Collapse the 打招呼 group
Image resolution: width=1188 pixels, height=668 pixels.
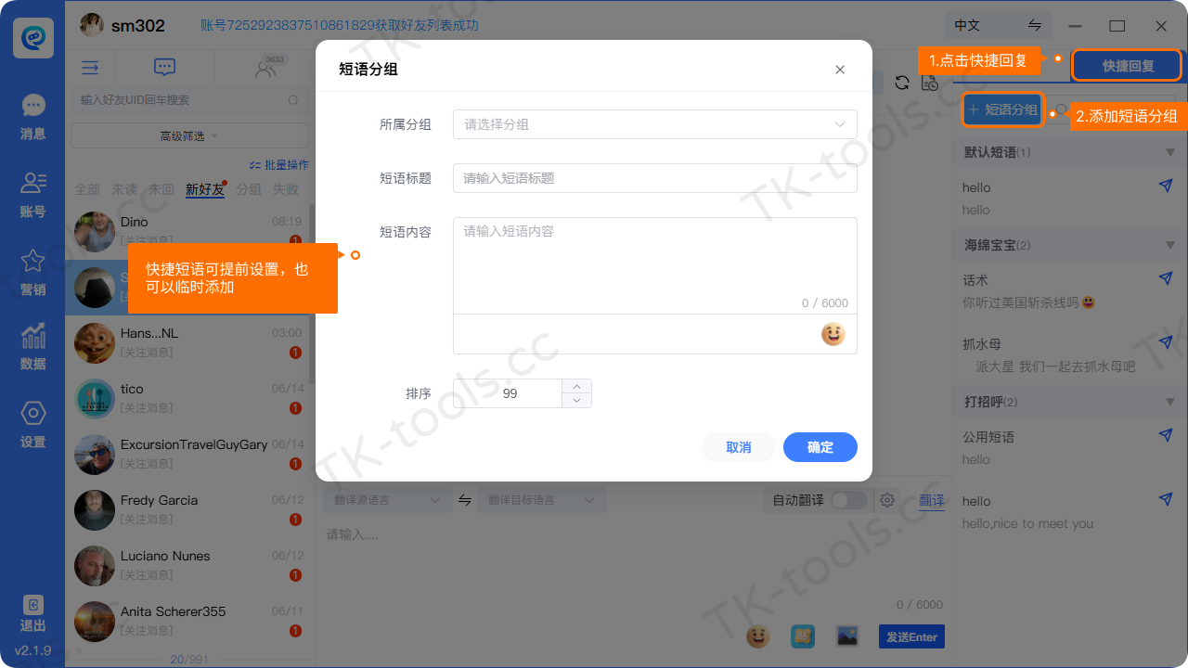(1170, 402)
